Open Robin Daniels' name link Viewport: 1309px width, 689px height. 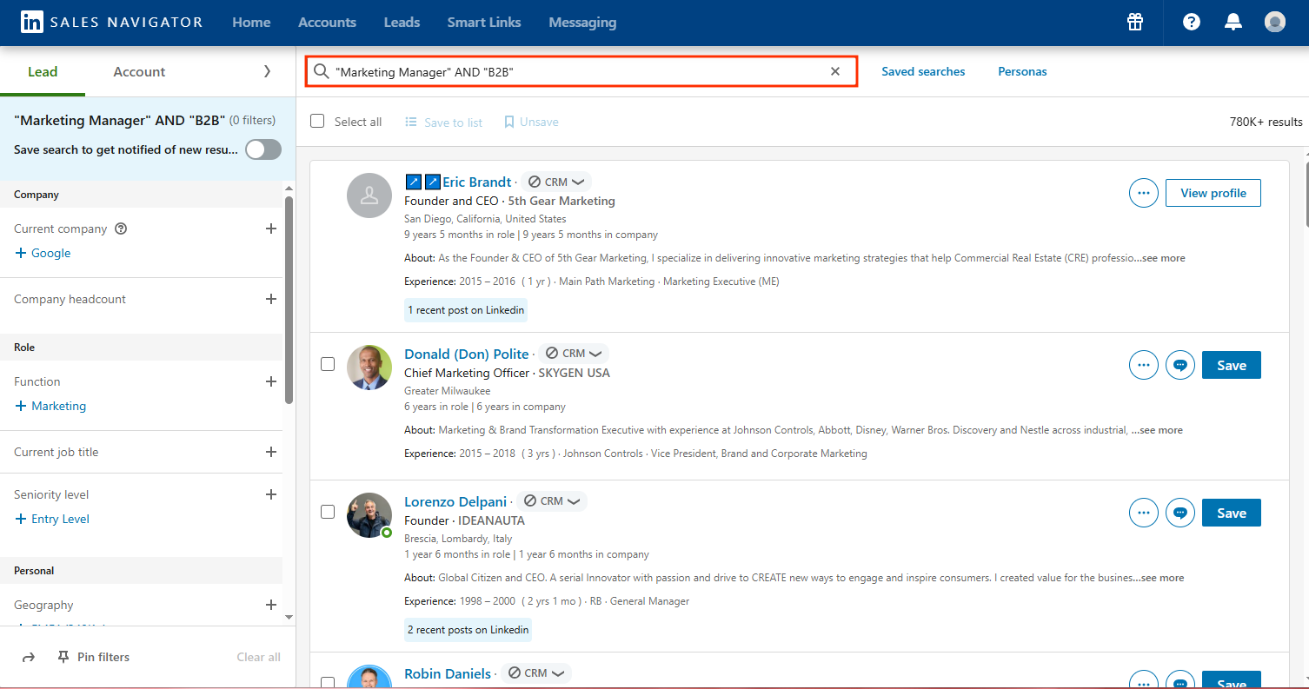448,673
